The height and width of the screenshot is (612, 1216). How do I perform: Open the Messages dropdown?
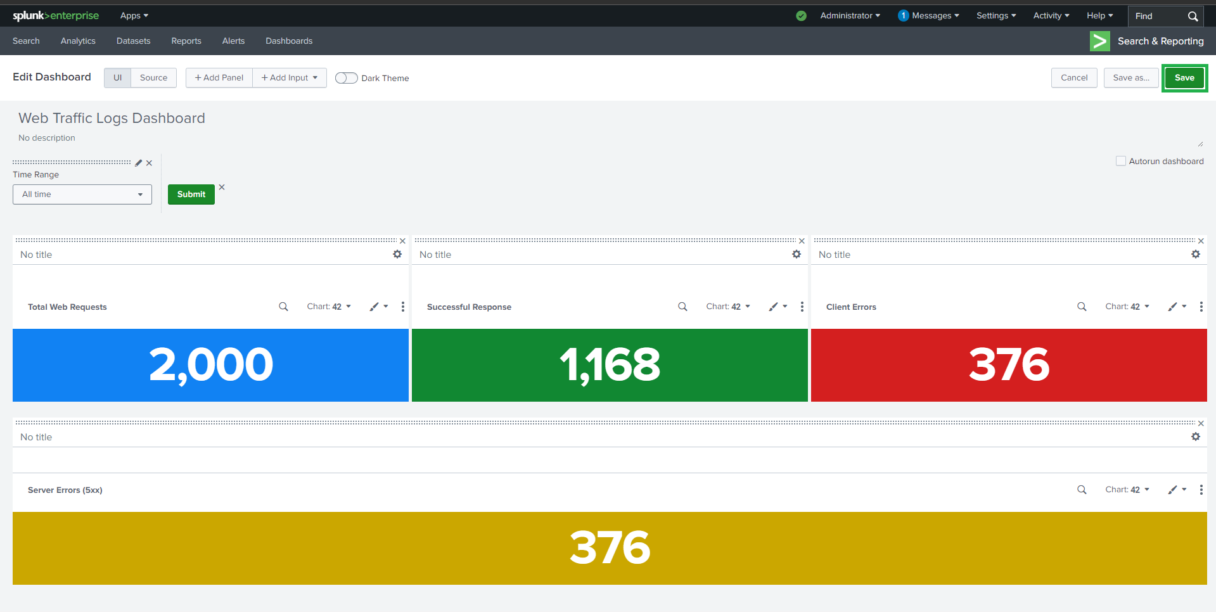[x=928, y=16]
